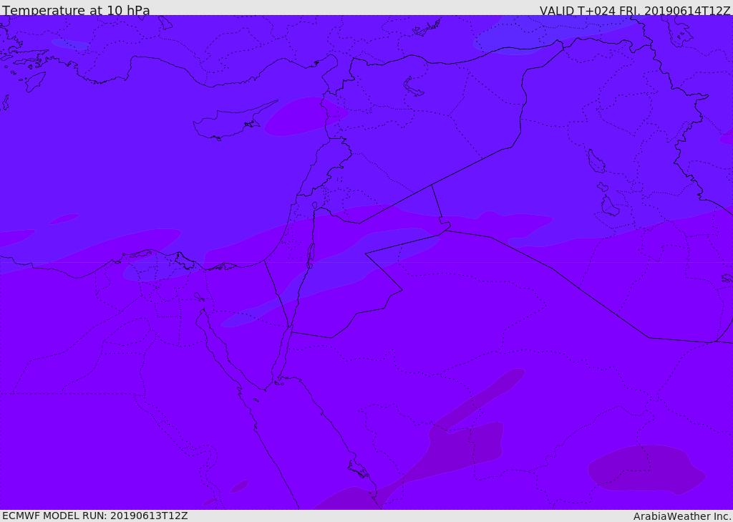Click the 'ECMWF MODEL RUN: 20190613T12Z' footer text
Screen dimensions: 733x522
pos(95,516)
